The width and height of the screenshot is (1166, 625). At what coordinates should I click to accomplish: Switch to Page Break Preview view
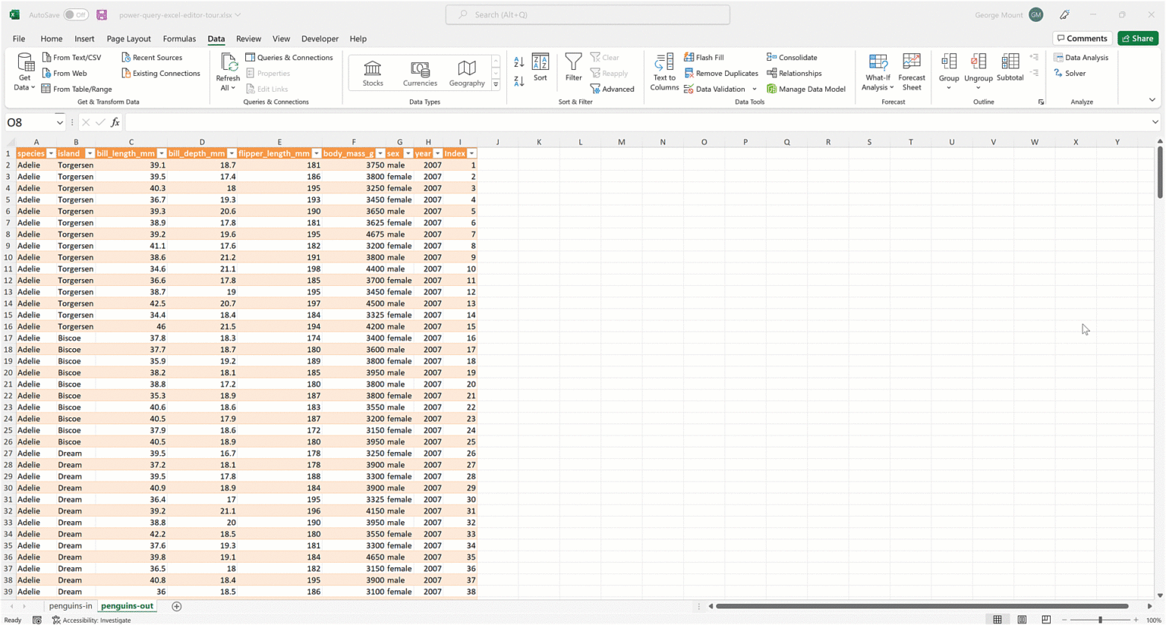tap(1046, 620)
